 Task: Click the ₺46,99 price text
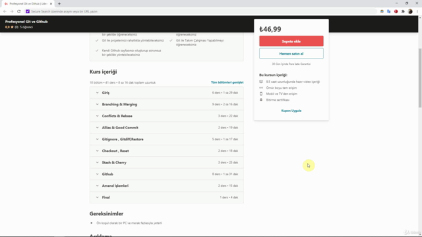point(270,29)
